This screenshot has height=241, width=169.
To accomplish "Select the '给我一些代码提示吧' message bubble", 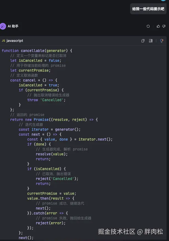I will [148, 9].
